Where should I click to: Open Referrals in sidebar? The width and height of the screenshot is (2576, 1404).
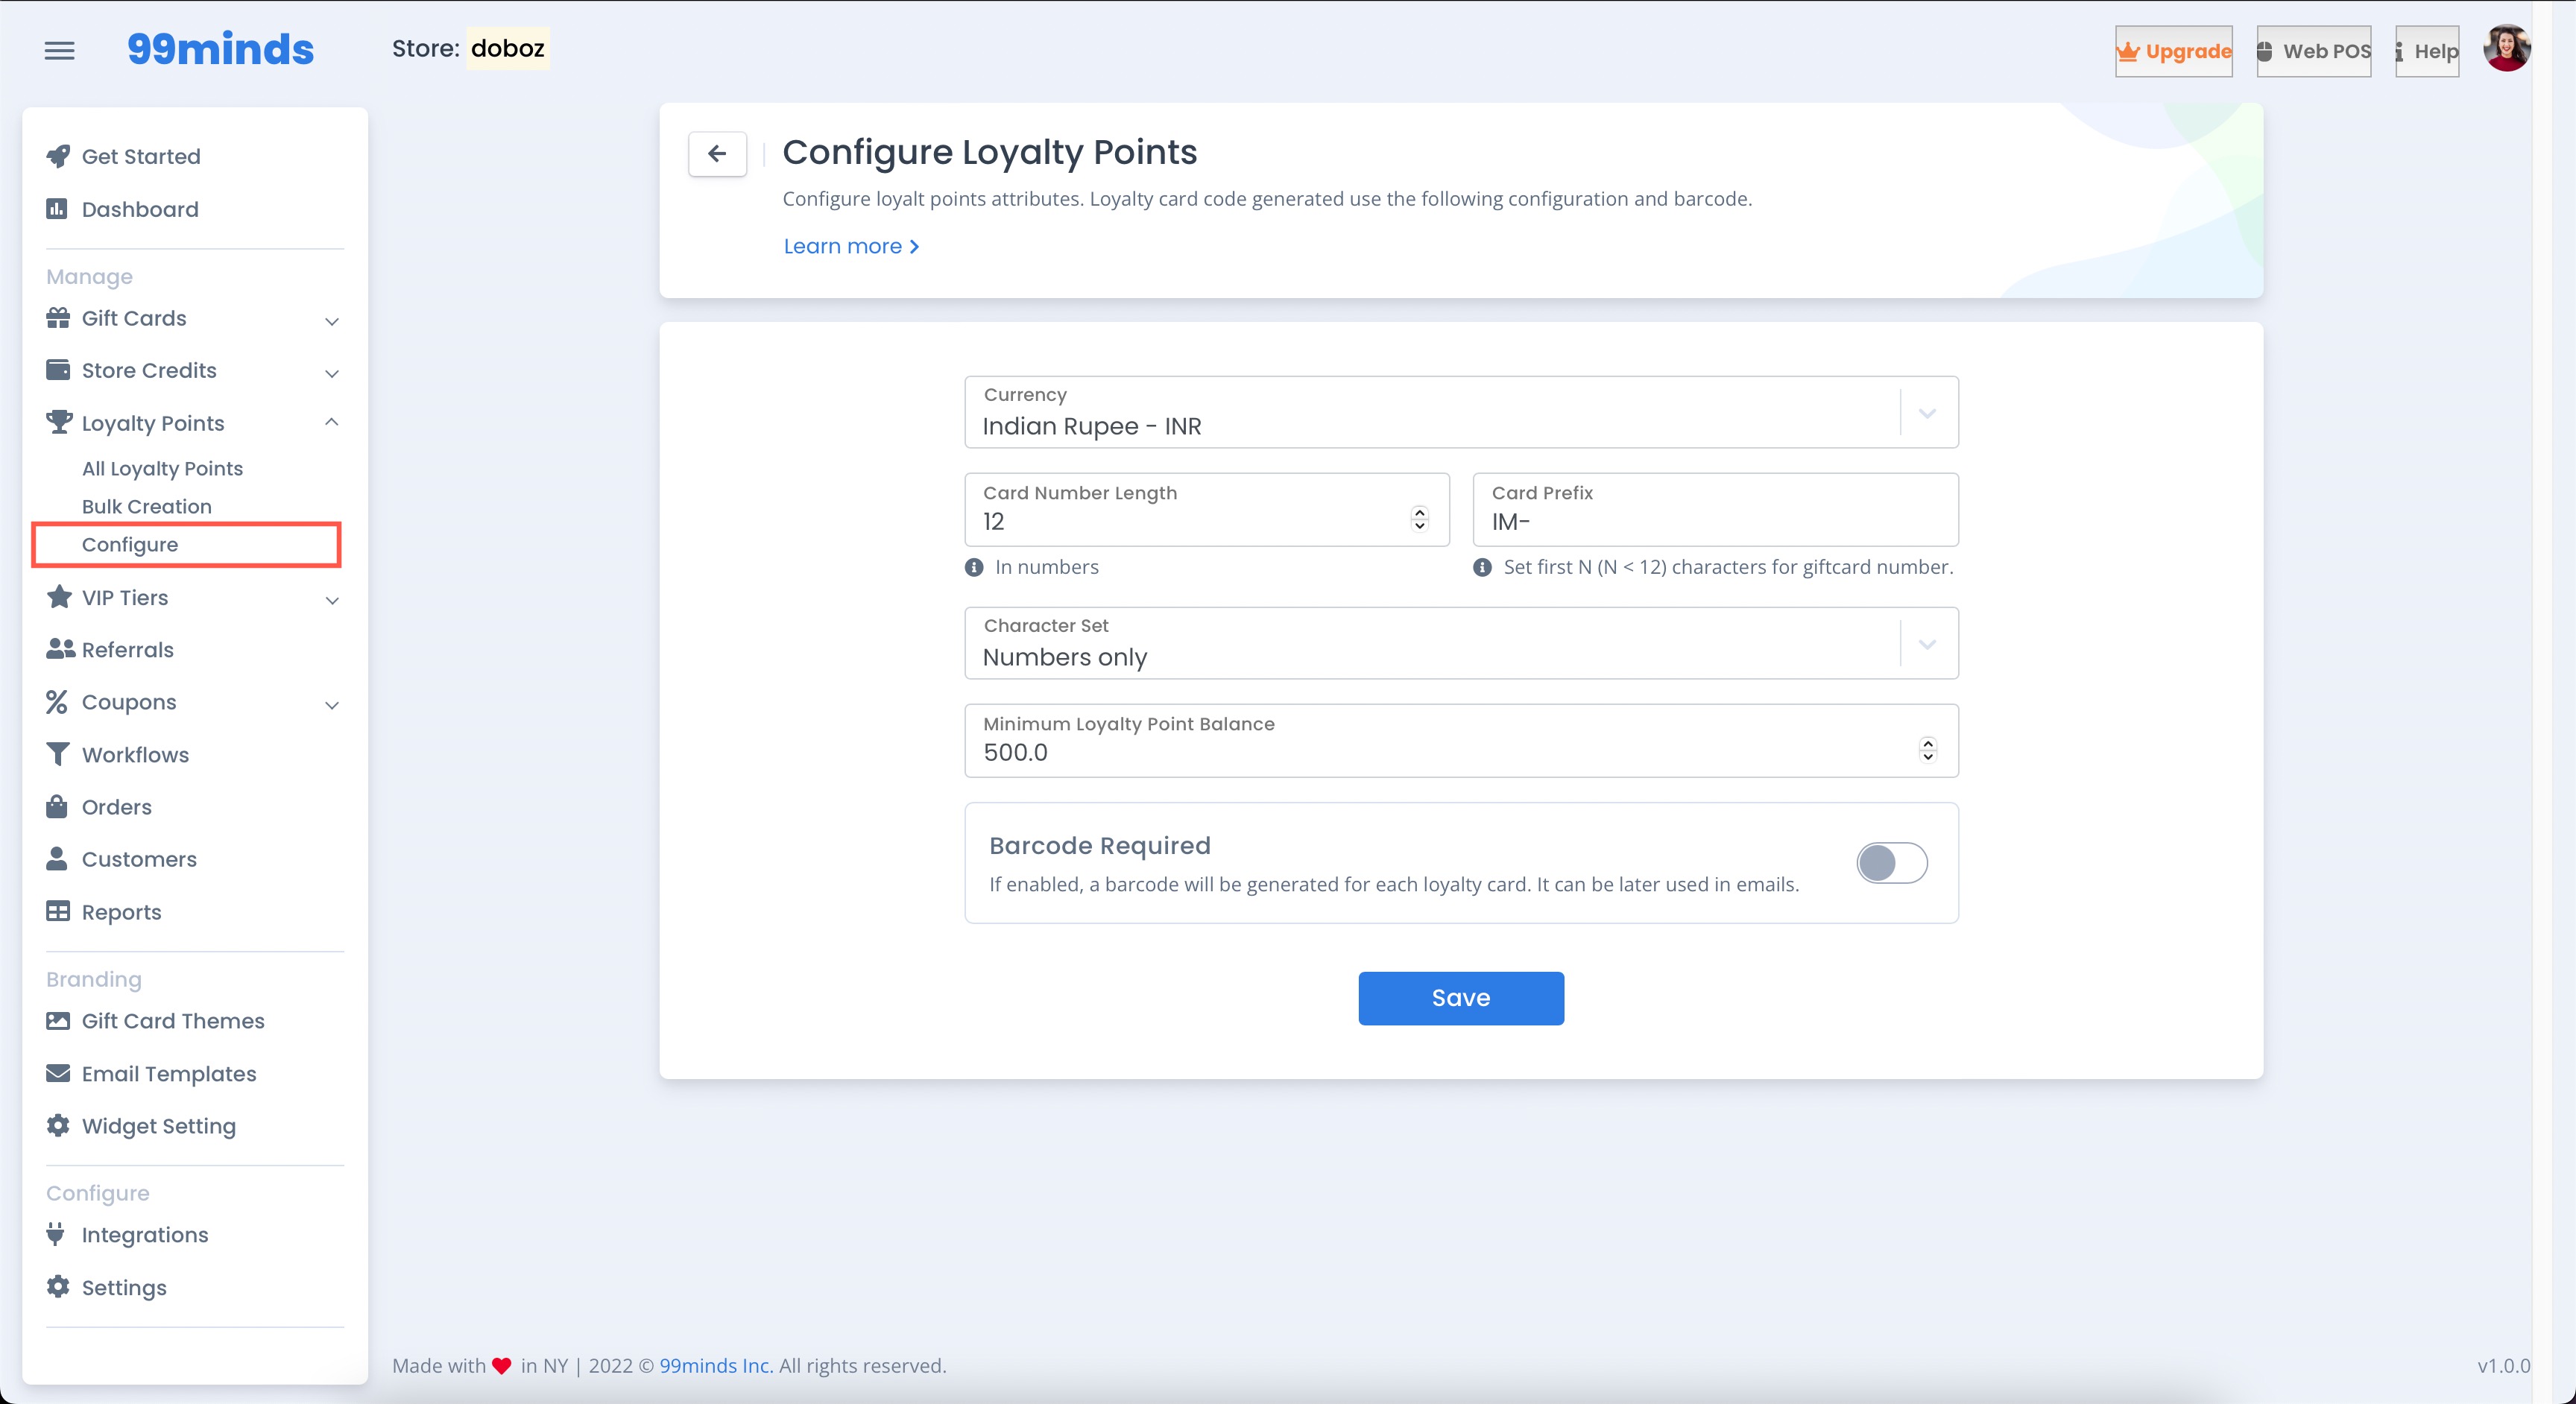click(x=127, y=649)
